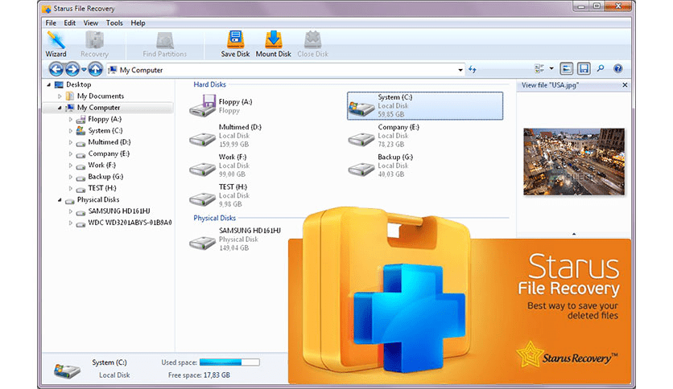The width and height of the screenshot is (673, 389).
Task: Click the Mount Disk toolbar icon
Action: [x=273, y=43]
